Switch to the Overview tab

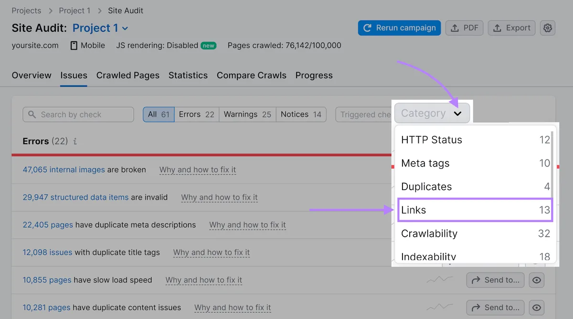pyautogui.click(x=32, y=75)
